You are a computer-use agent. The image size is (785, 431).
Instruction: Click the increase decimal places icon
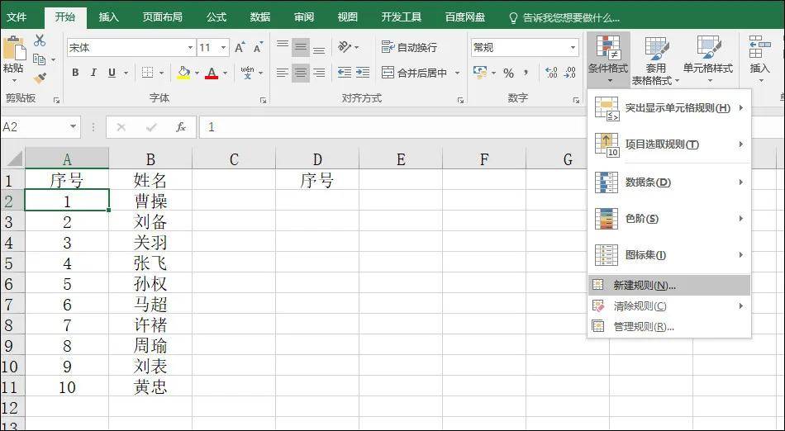[x=550, y=73]
